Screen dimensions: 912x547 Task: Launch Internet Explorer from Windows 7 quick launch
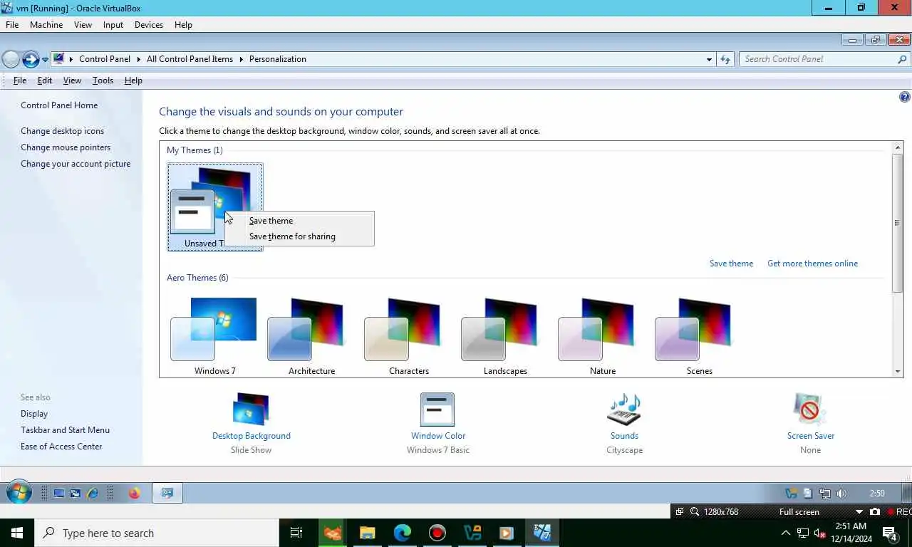tap(92, 493)
